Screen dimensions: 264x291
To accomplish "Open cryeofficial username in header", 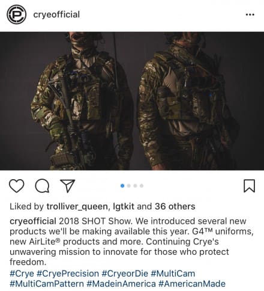I will click(x=56, y=14).
